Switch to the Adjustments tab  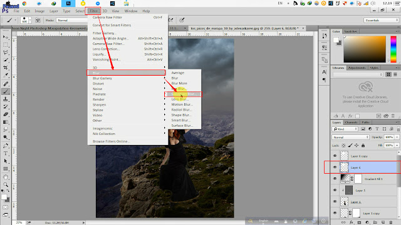tap(357, 68)
